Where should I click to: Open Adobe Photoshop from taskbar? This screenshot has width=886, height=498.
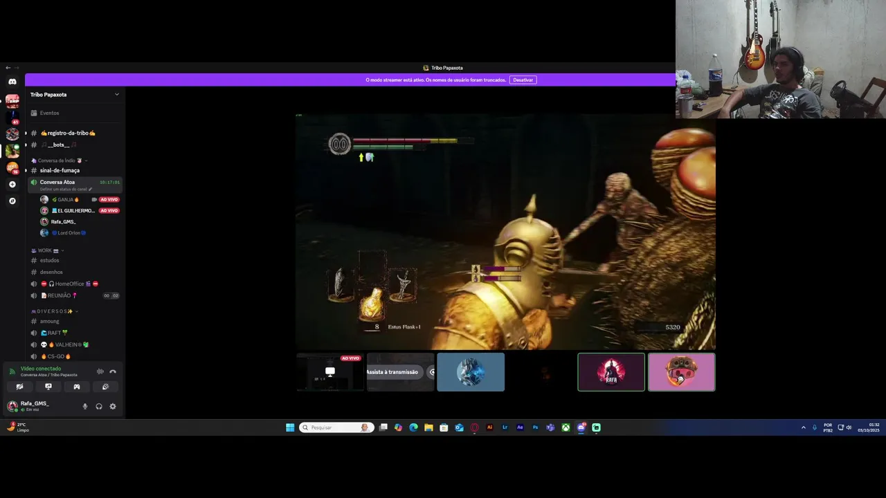[x=535, y=427]
